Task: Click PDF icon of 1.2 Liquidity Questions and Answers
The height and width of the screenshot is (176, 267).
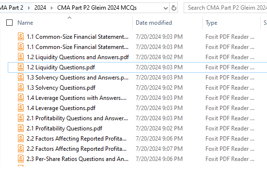Action: pos(21,57)
